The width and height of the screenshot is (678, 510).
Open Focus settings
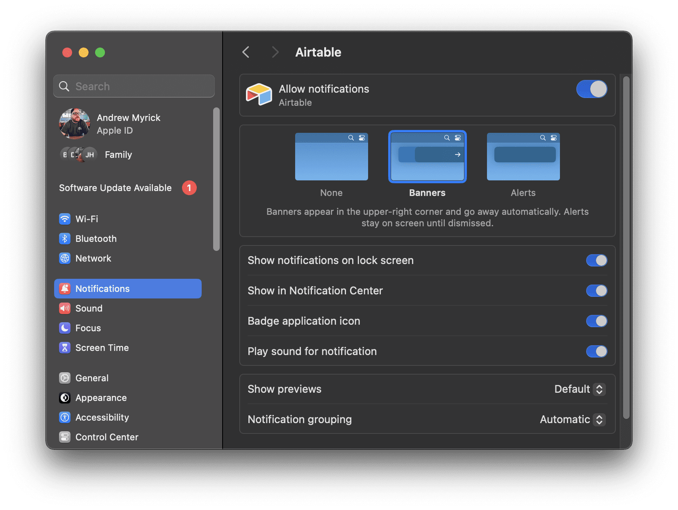click(x=128, y=328)
